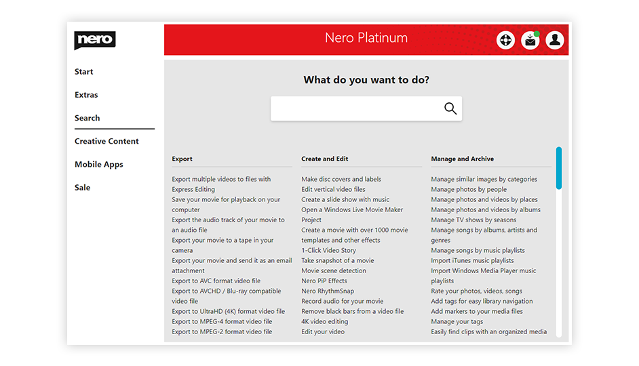Open Manage photos and videos by albums
Viewport: 639px width, 366px height.
(486, 209)
